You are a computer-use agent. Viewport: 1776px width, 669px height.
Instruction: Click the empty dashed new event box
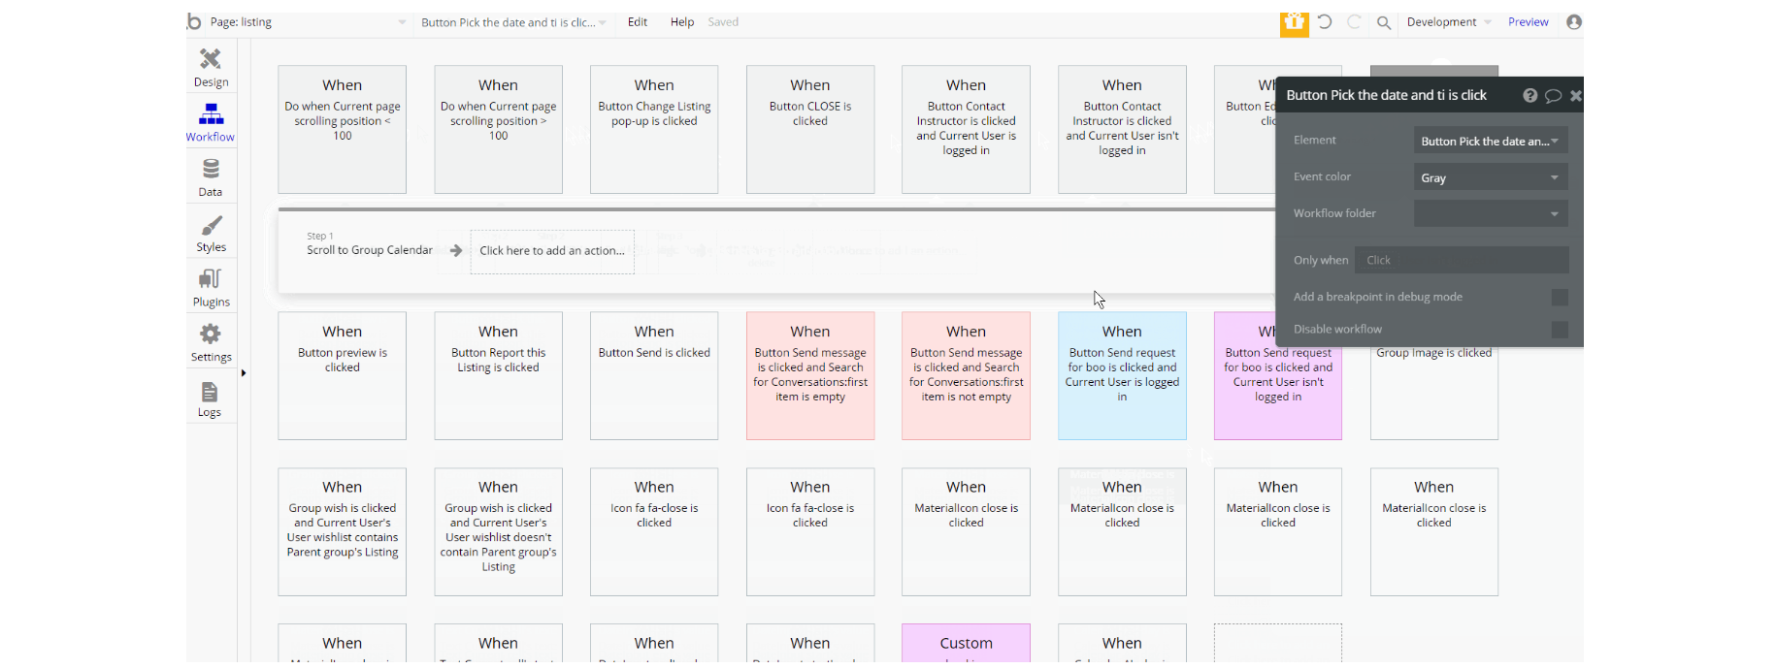tap(1278, 643)
